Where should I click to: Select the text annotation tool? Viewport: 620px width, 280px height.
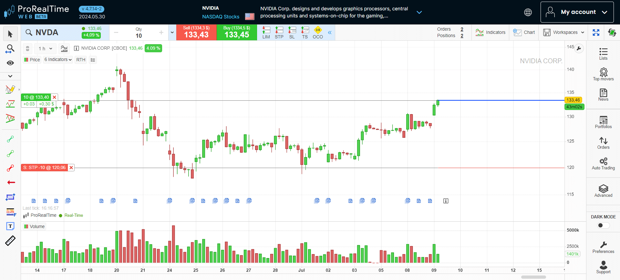[10, 226]
